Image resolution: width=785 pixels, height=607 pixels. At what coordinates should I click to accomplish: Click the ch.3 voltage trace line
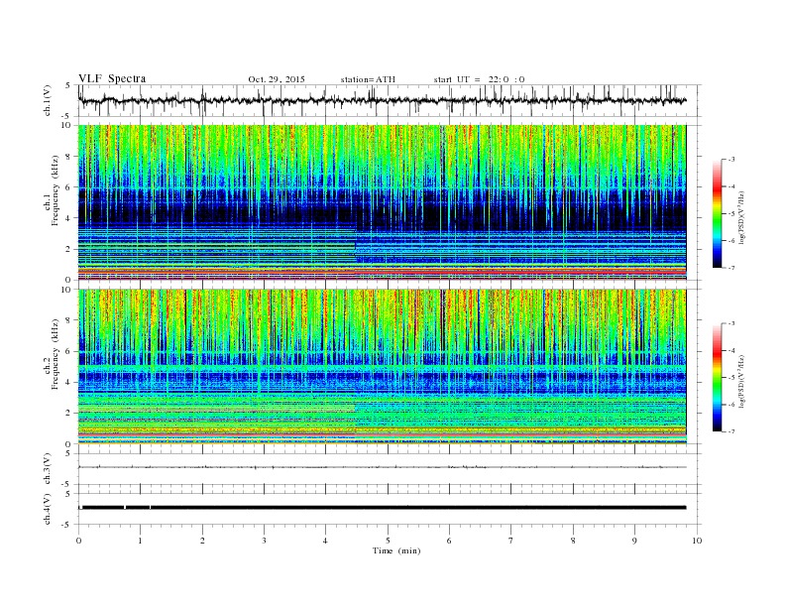382,467
